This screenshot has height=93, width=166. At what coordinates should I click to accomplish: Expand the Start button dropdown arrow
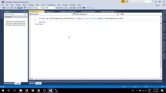click(63, 8)
